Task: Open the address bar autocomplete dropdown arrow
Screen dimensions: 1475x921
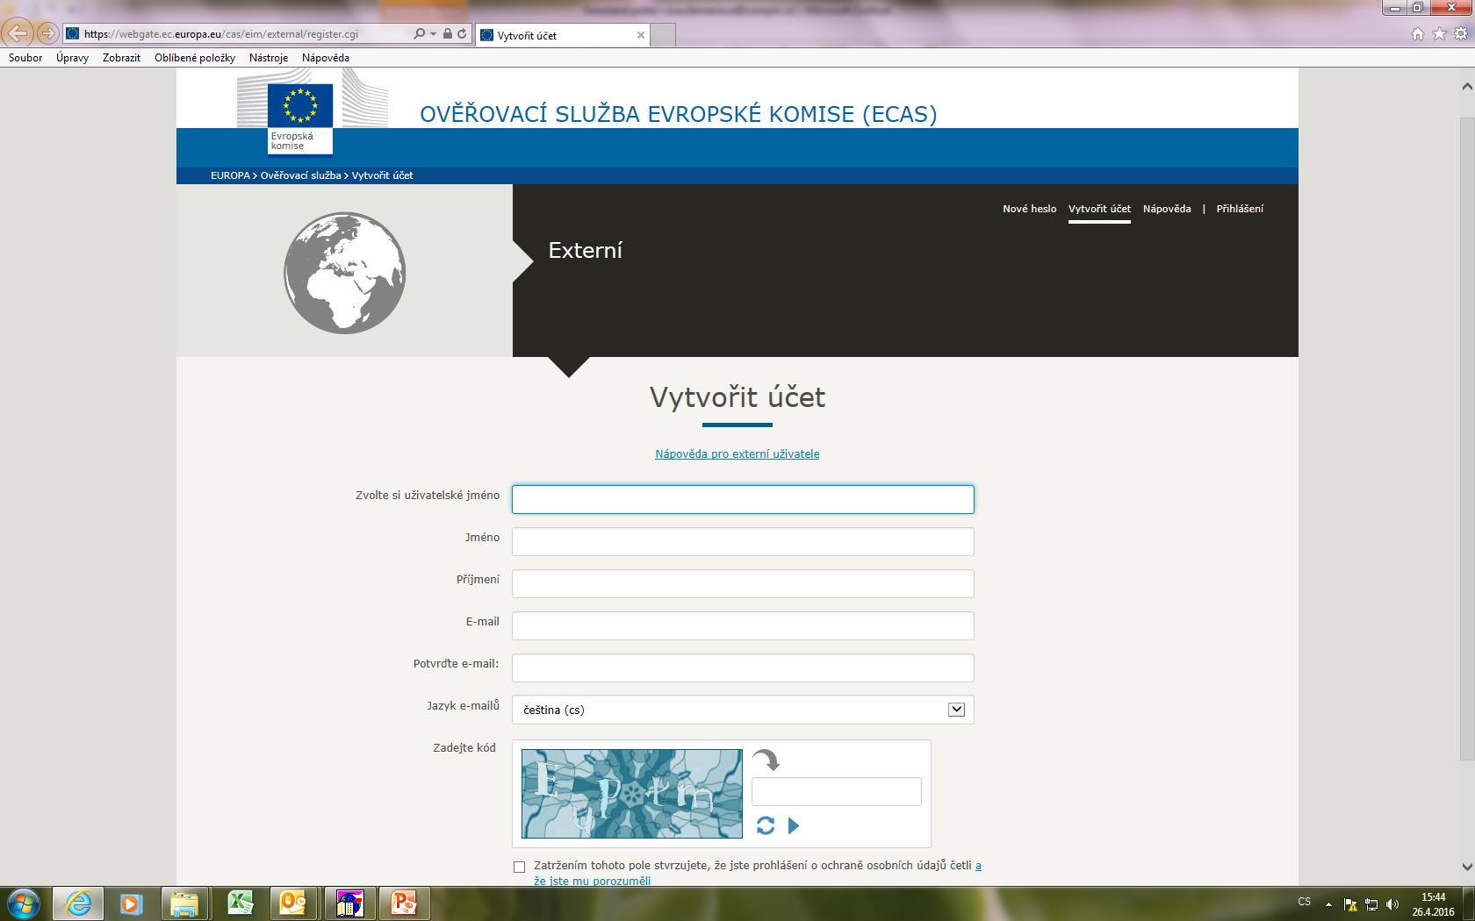Action: click(433, 34)
